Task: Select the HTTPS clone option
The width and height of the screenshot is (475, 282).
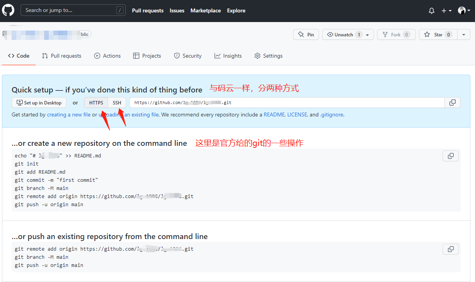Action: click(x=96, y=103)
